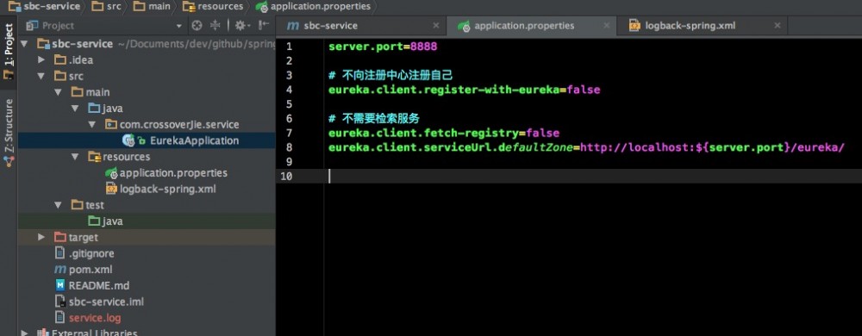This screenshot has width=862, height=336.
Task: Switch to the logback-spring.xml editor tab
Action: coord(702,26)
